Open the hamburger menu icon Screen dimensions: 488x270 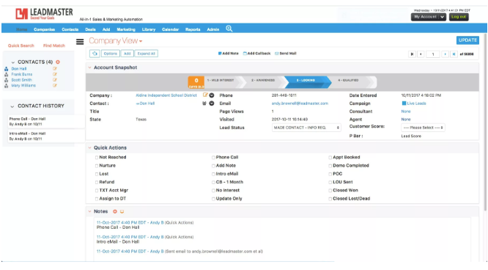tap(80, 42)
